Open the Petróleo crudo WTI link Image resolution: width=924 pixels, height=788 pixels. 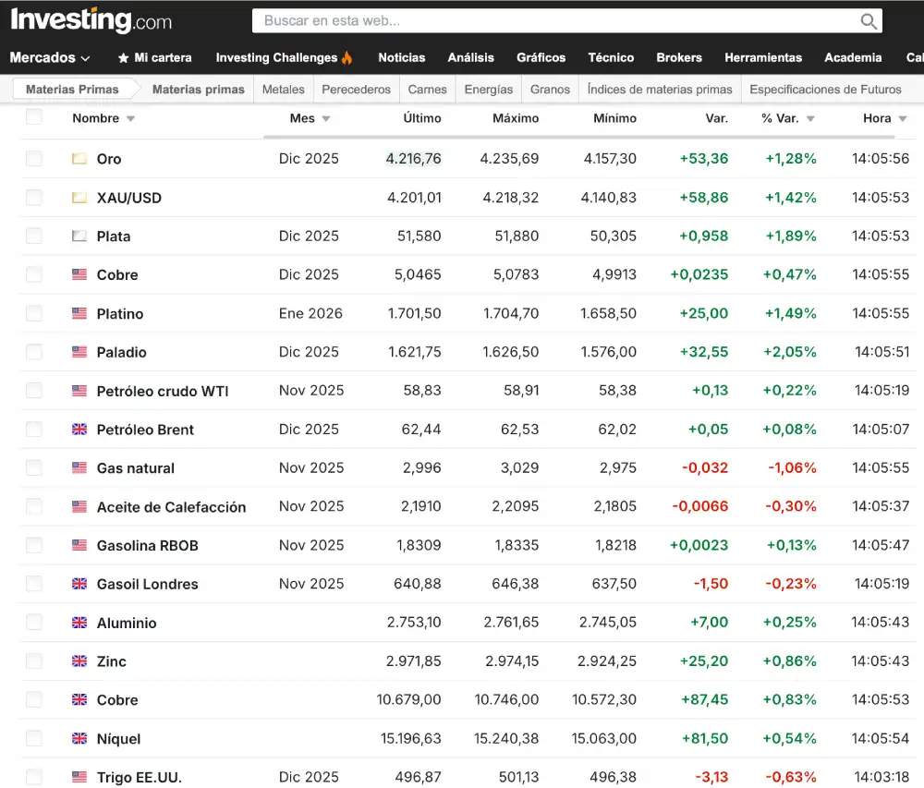click(163, 391)
